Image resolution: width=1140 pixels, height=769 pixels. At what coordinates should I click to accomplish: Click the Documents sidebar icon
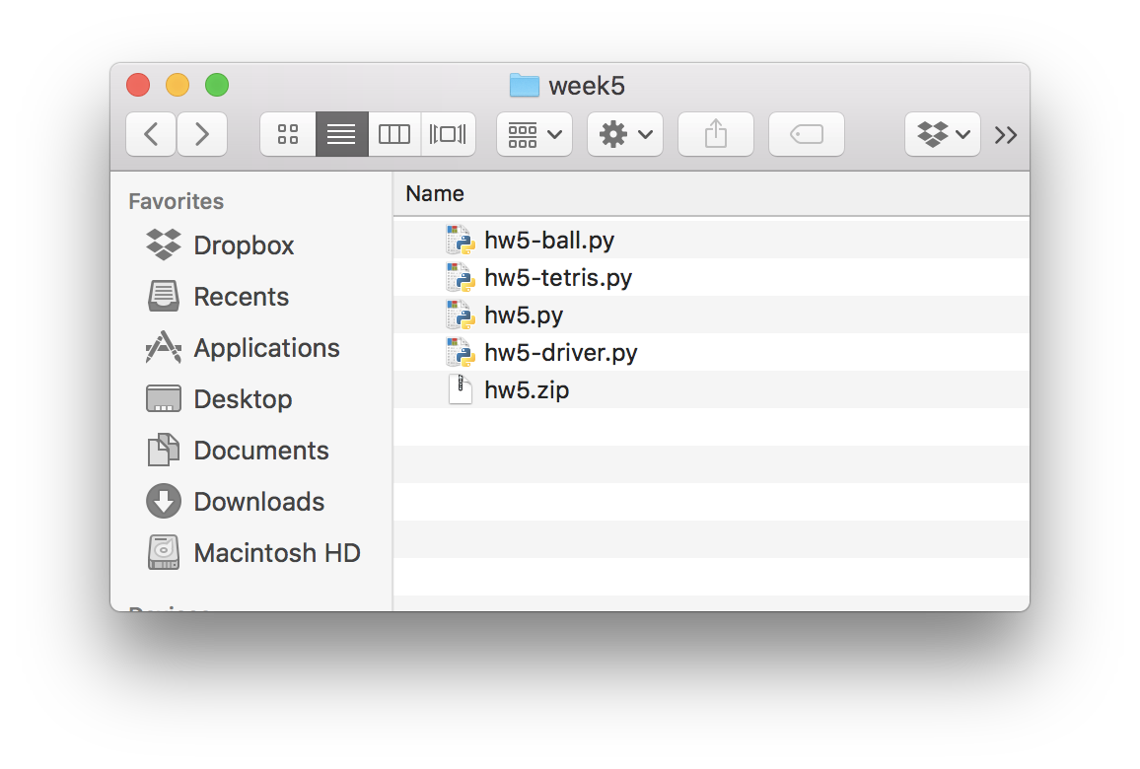point(164,450)
